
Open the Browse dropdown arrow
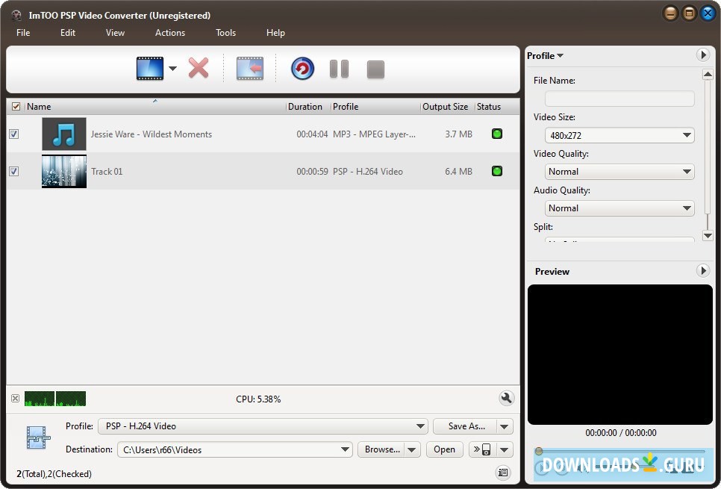coord(412,449)
